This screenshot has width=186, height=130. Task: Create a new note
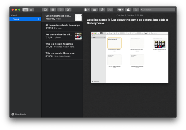[68, 9]
